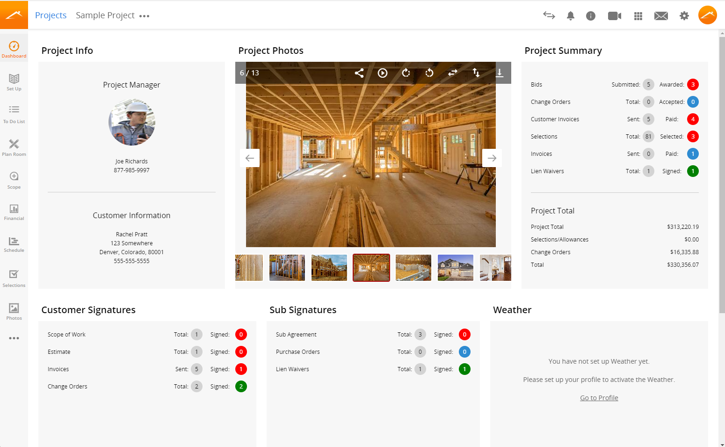Open the Selections section
725x447 pixels.
tap(14, 278)
